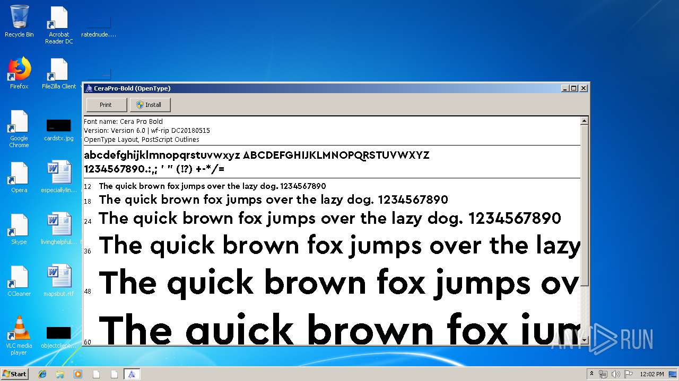Open the Start menu
The height and width of the screenshot is (381, 679).
15,374
